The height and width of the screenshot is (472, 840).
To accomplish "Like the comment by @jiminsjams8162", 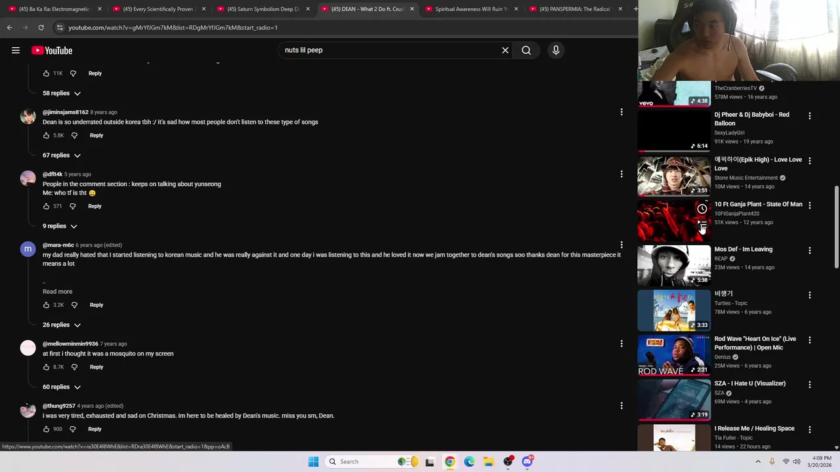I will [x=46, y=135].
